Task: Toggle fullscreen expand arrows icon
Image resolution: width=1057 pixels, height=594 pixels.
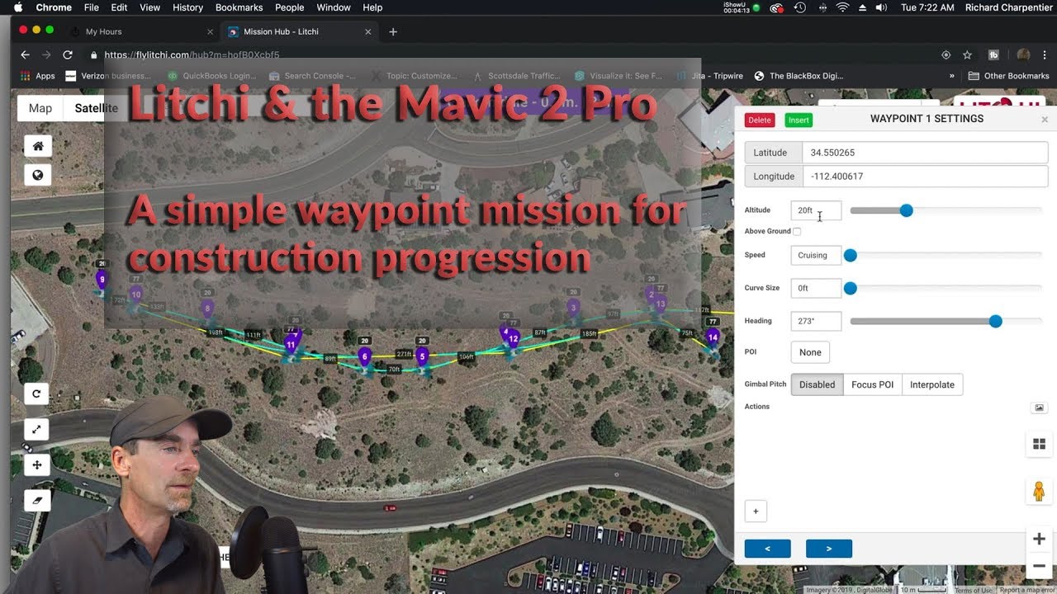Action: click(37, 429)
